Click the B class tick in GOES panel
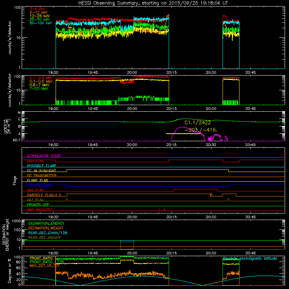Image resolution: width=289 pixels, height=289 pixels. (x=20, y=126)
